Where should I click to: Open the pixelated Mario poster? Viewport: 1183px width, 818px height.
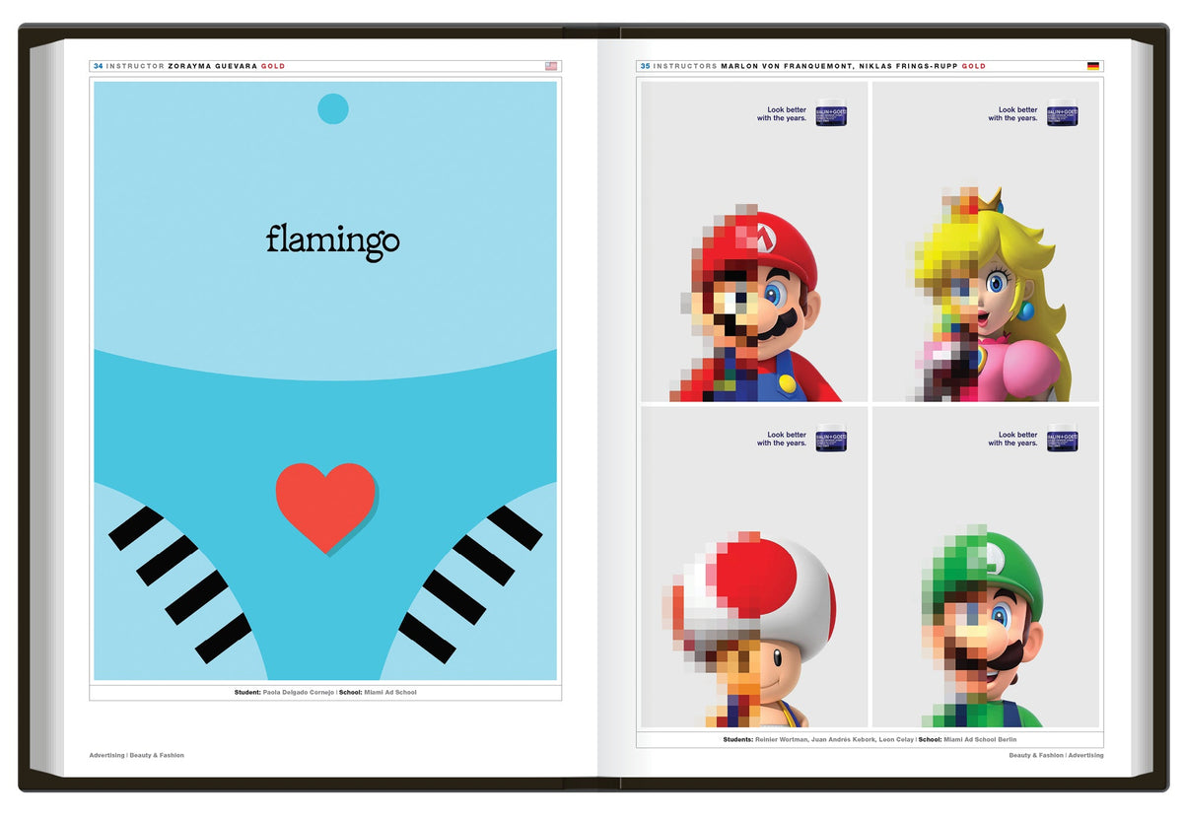coord(754,241)
